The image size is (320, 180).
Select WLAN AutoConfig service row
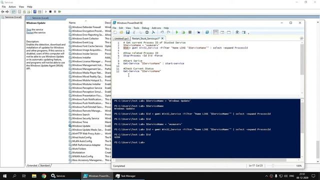pyautogui.click(x=82, y=141)
